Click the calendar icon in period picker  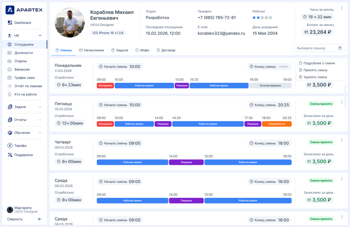(x=340, y=48)
